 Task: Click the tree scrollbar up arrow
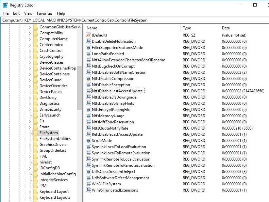click(x=79, y=27)
